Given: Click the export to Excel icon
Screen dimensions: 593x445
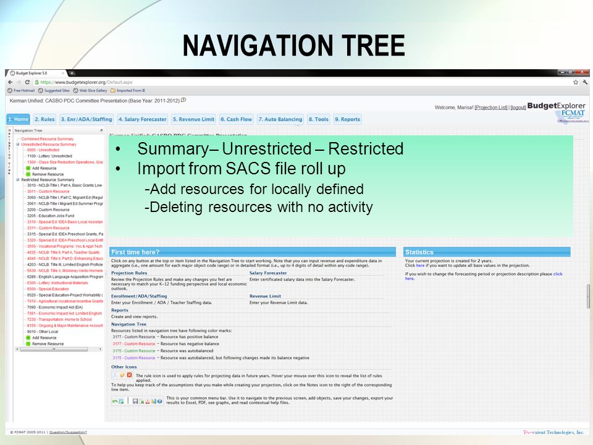Looking at the screenshot, I should 141,401.
